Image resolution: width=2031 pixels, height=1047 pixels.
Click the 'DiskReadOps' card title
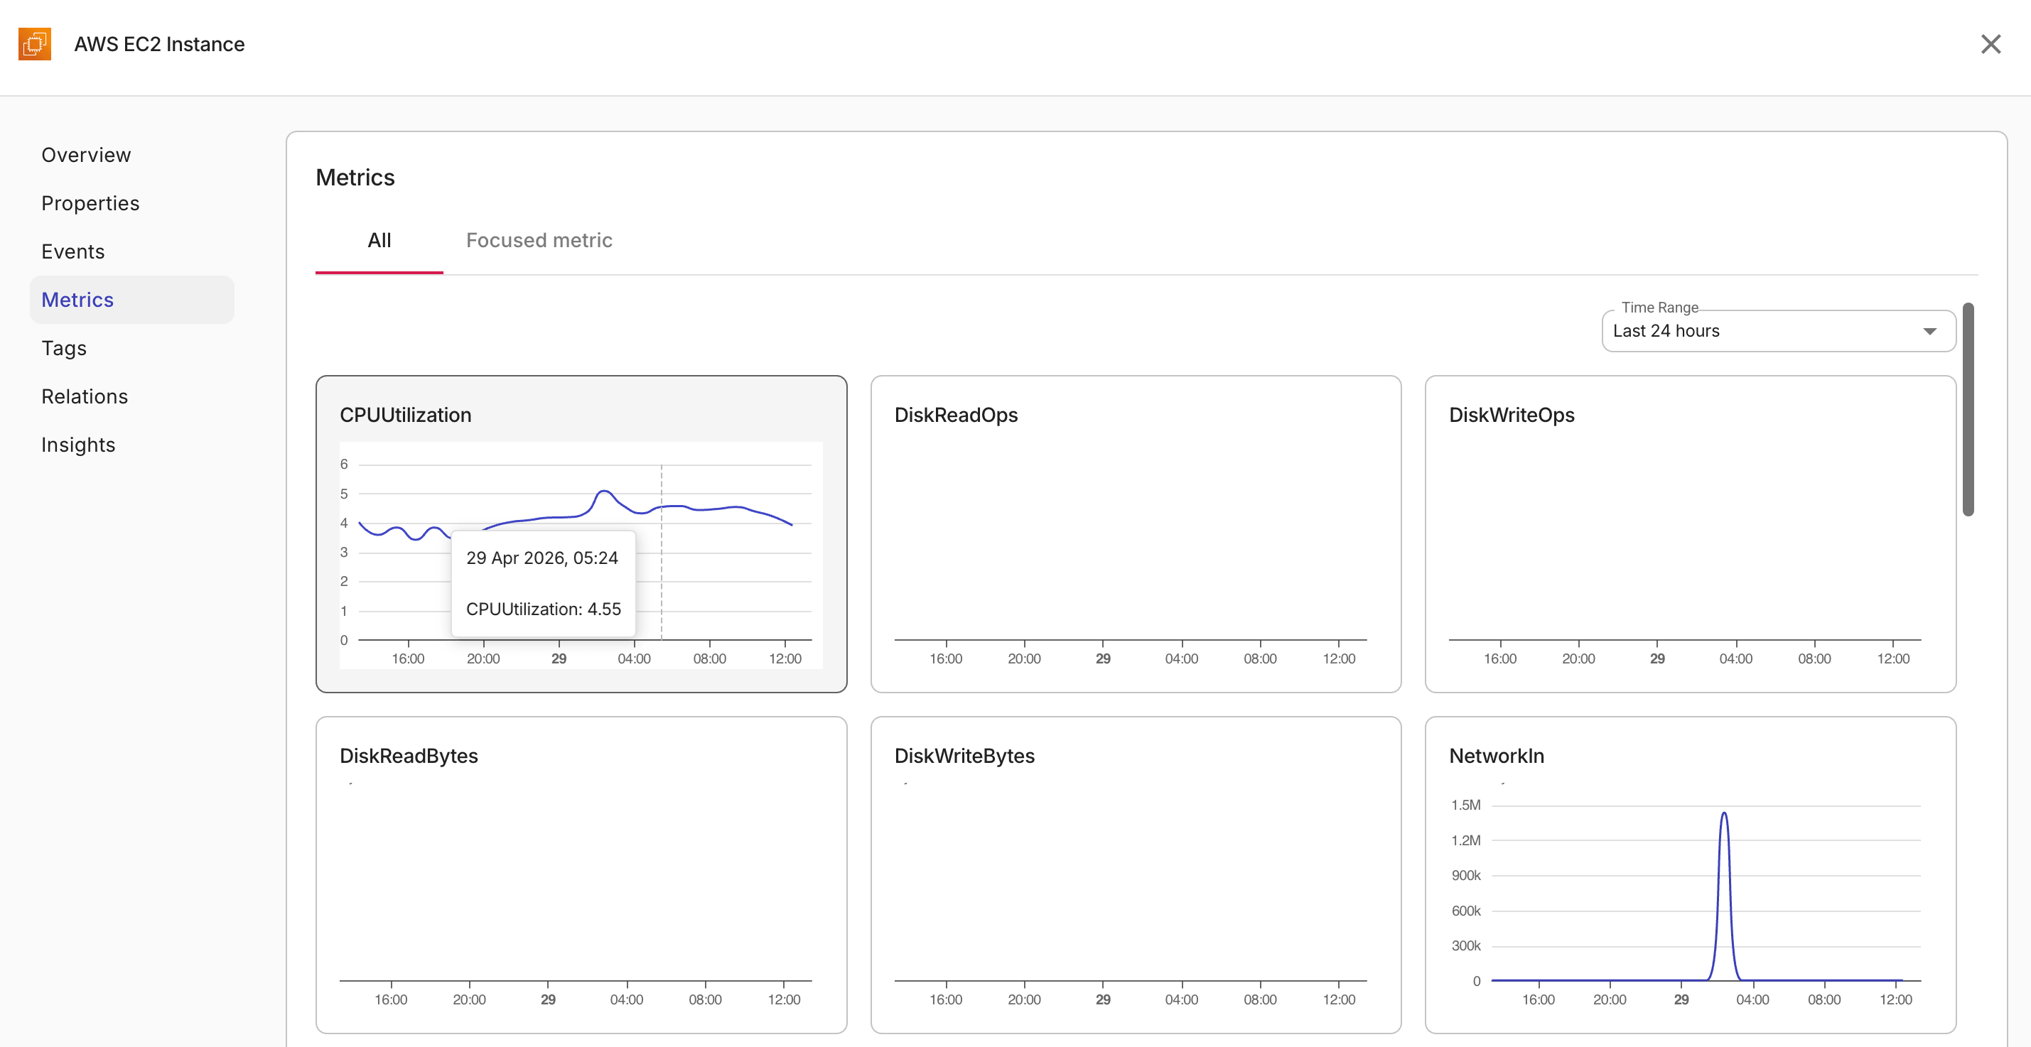tap(956, 415)
